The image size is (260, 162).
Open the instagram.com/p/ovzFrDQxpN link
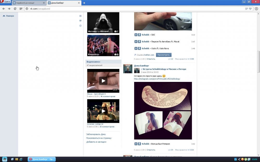click(150, 79)
